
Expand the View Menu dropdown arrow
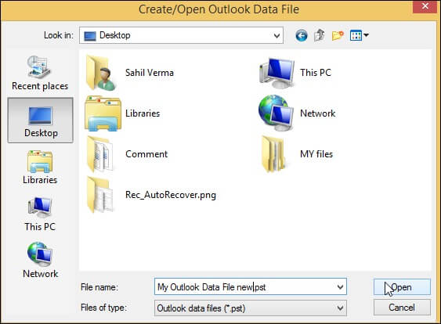tap(366, 35)
